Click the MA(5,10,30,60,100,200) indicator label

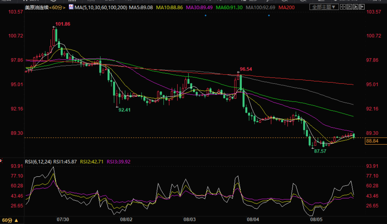(101, 8)
